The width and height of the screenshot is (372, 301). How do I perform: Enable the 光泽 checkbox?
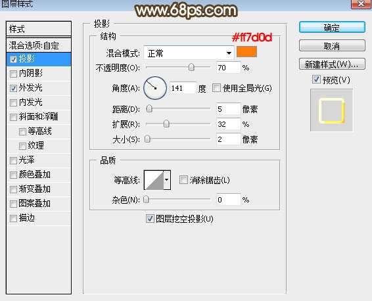(x=13, y=160)
